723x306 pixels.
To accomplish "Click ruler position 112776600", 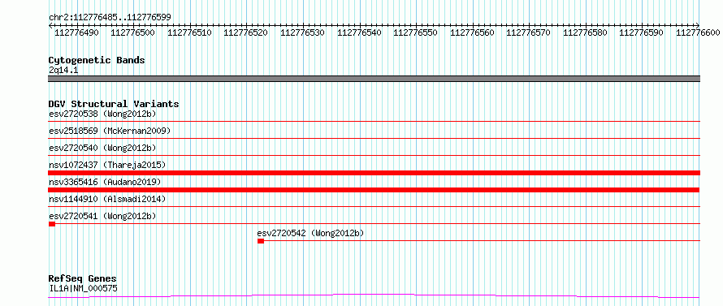I will [698, 32].
